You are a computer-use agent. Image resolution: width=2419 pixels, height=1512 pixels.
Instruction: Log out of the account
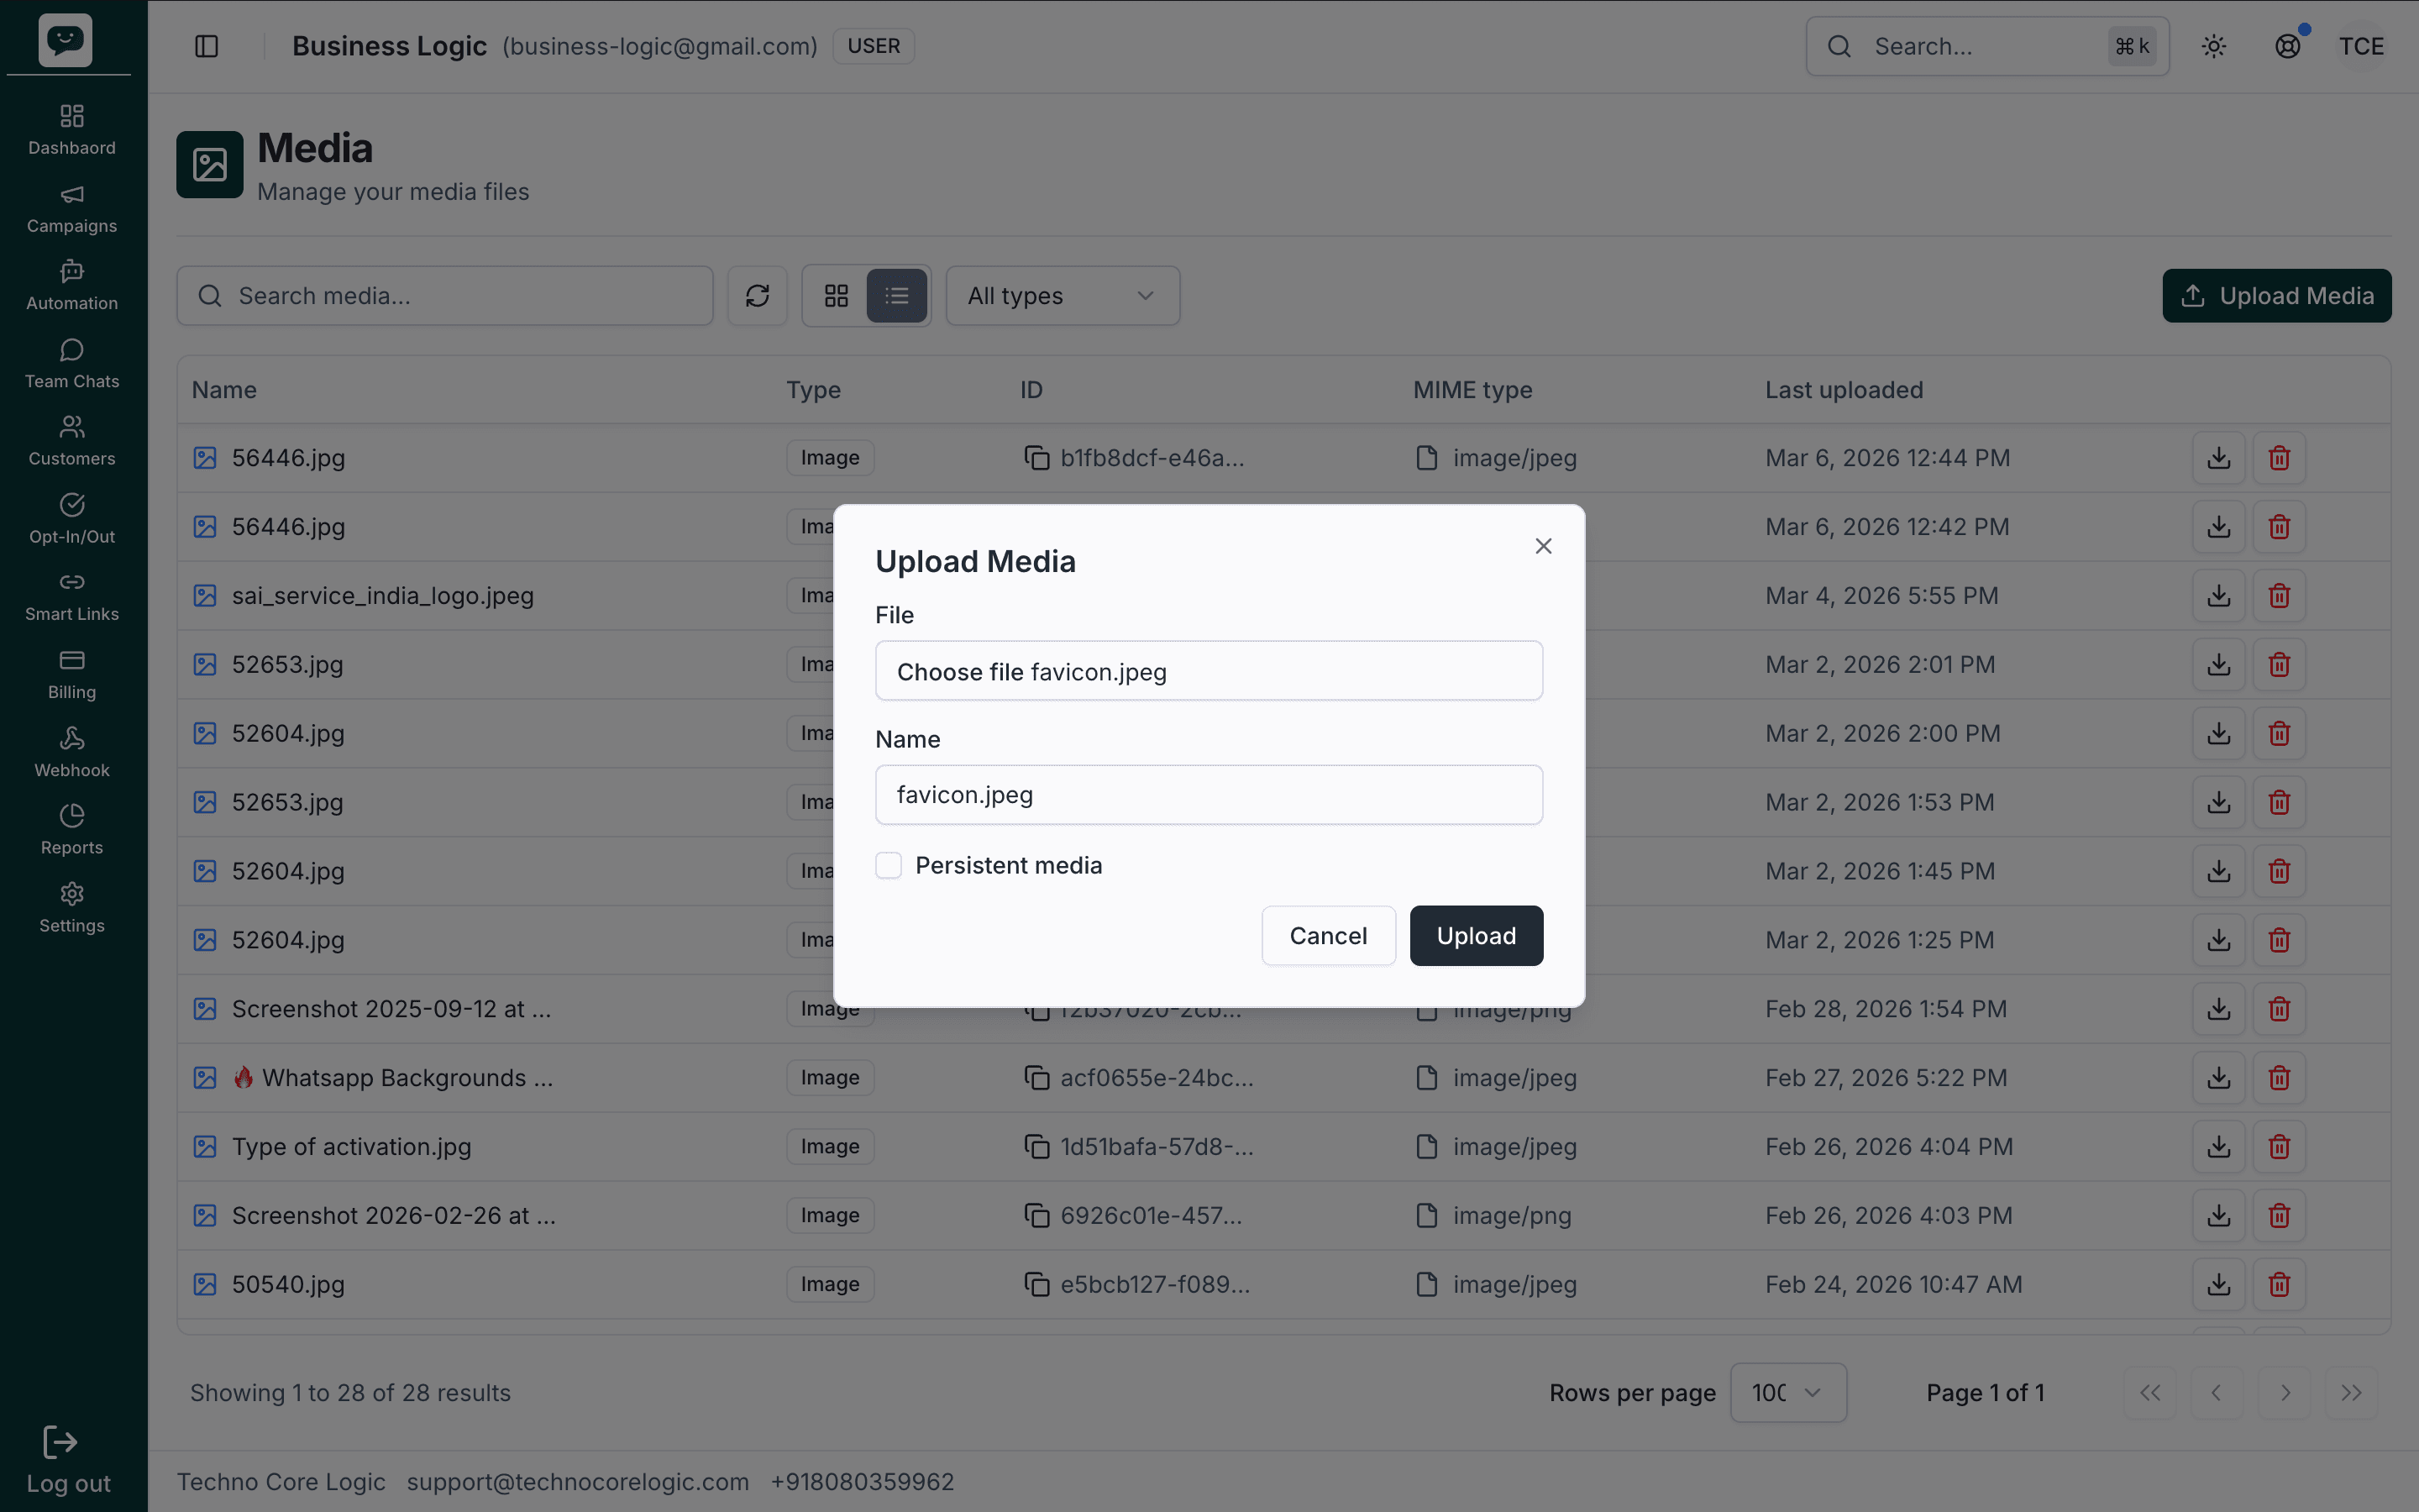pyautogui.click(x=68, y=1461)
